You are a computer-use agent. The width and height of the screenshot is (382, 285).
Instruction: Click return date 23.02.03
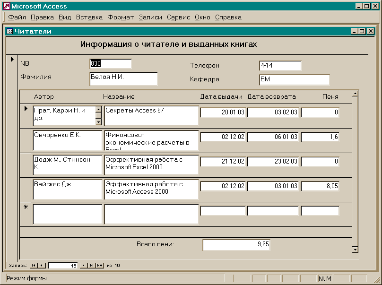[273, 162]
